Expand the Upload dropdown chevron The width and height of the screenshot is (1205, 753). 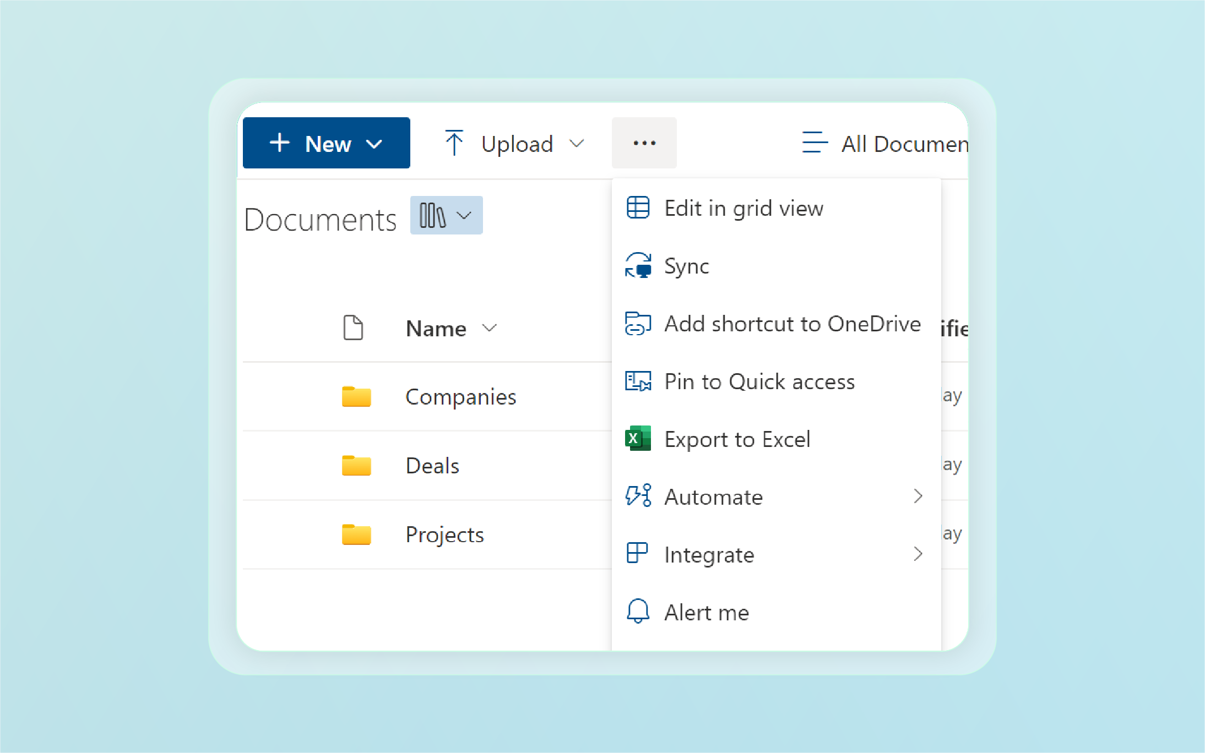[577, 144]
